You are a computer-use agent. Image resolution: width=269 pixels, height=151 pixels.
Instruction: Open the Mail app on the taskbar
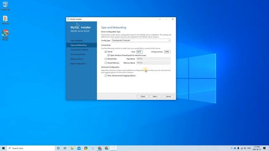pos(79,148)
